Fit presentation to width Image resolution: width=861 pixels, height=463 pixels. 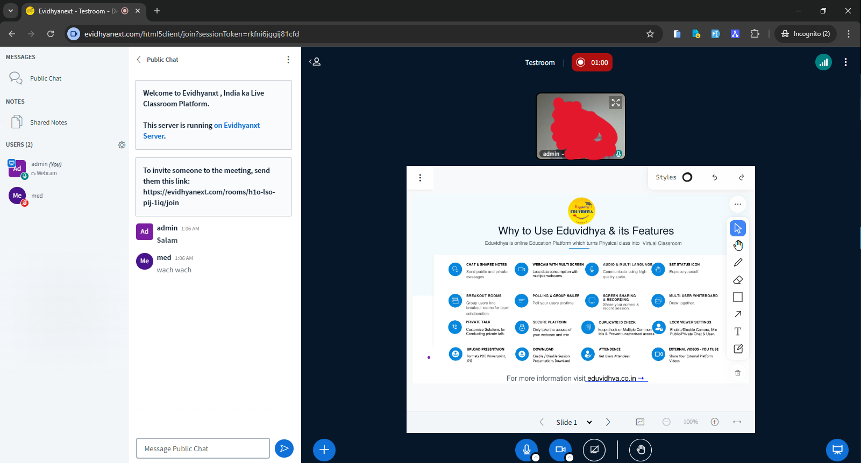point(737,422)
